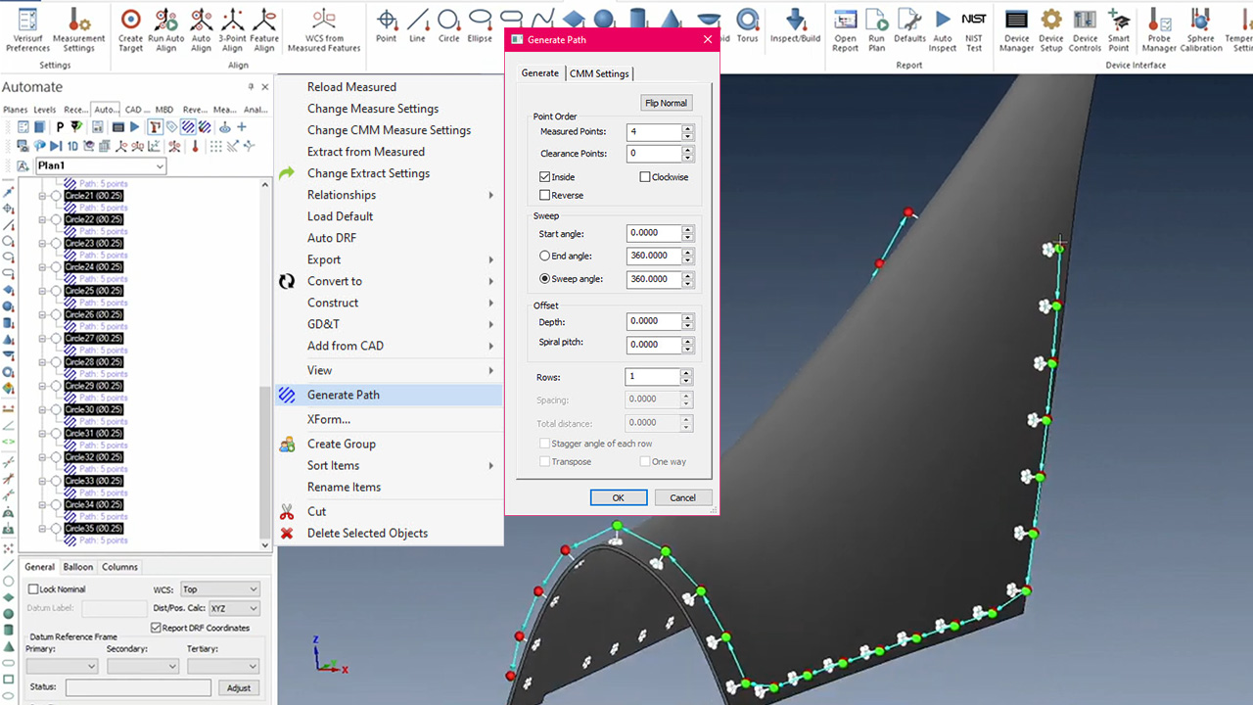Open the Plan1 dropdown

click(101, 166)
